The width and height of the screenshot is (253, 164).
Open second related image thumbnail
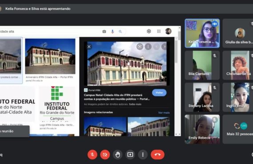pyautogui.click(x=149, y=127)
